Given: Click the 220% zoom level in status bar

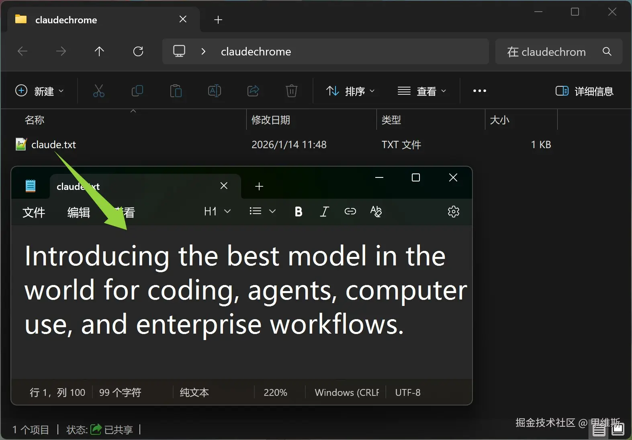Looking at the screenshot, I should [x=275, y=392].
